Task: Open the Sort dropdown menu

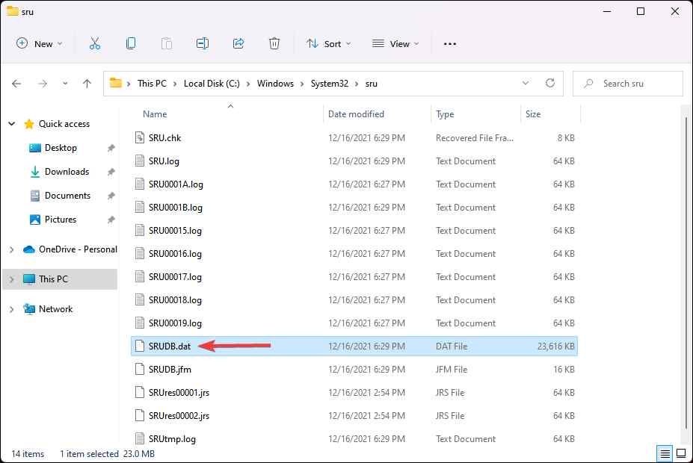Action: (x=329, y=44)
